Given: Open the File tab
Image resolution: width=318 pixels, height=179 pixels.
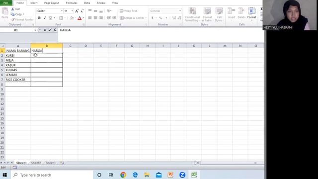Looking at the screenshot, I should (5, 3).
